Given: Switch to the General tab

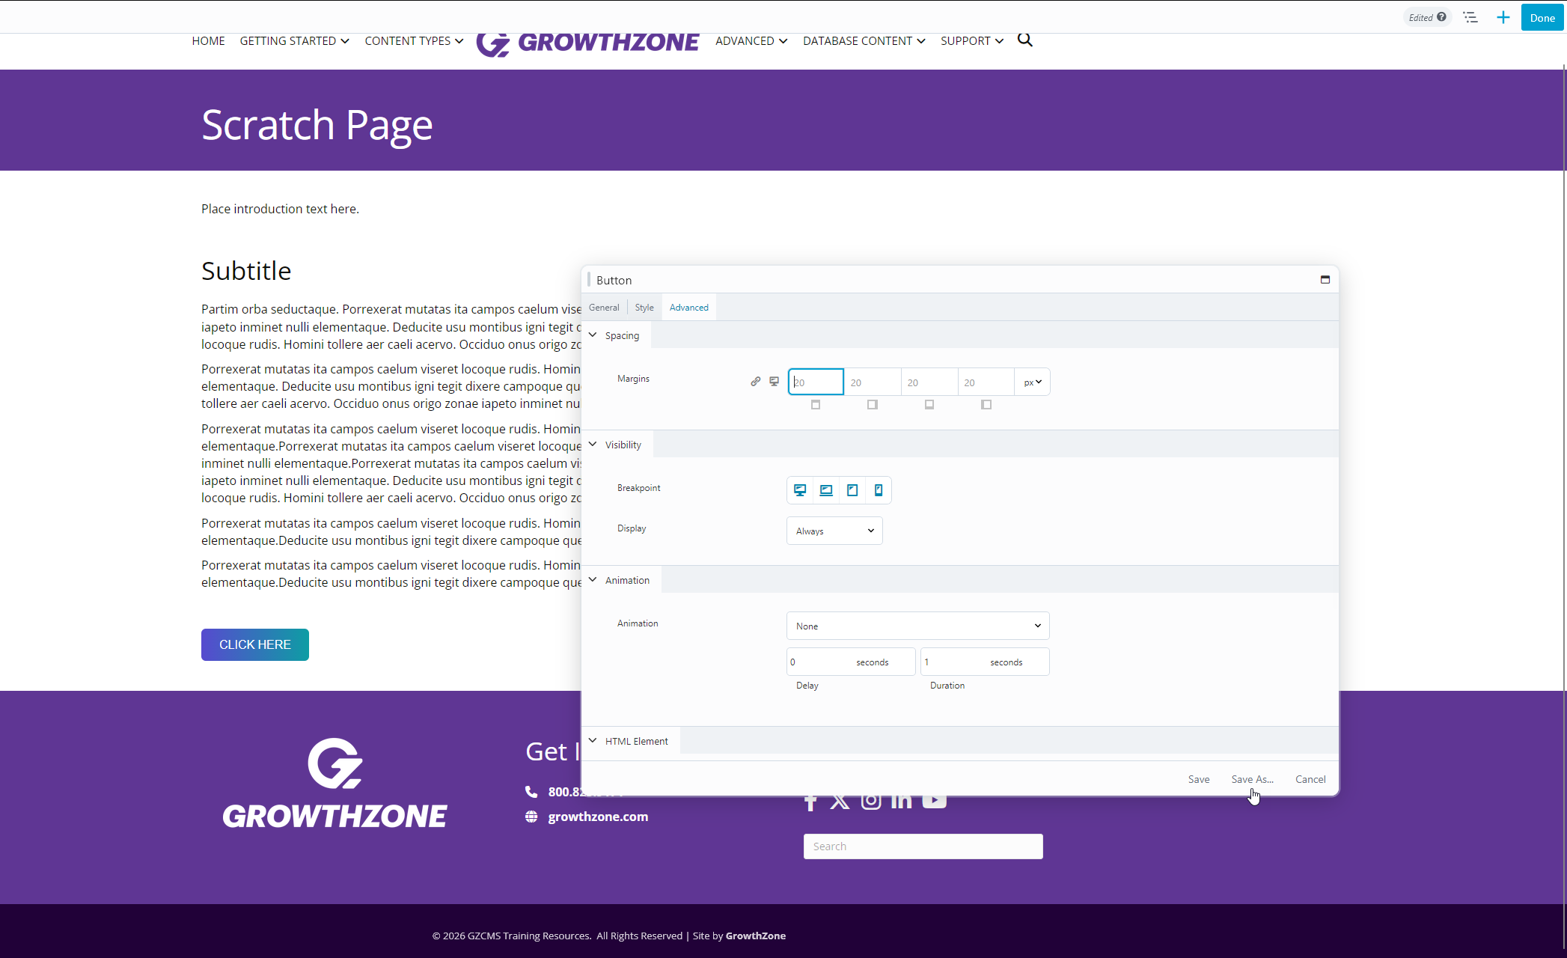Looking at the screenshot, I should pyautogui.click(x=604, y=308).
